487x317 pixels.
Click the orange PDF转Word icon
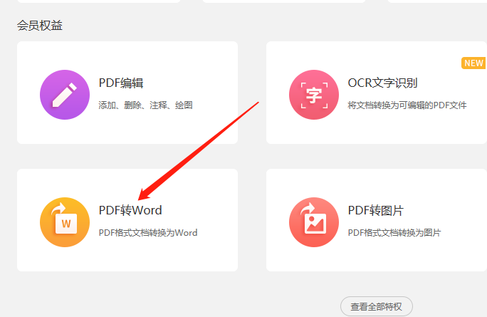pyautogui.click(x=65, y=222)
